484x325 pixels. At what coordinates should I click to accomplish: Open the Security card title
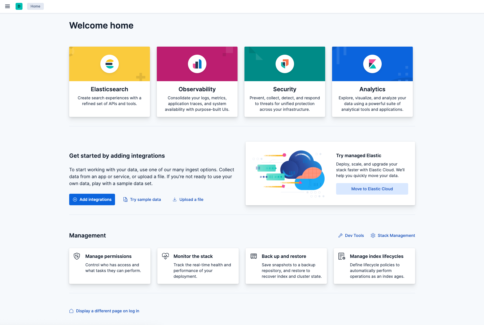click(x=285, y=89)
